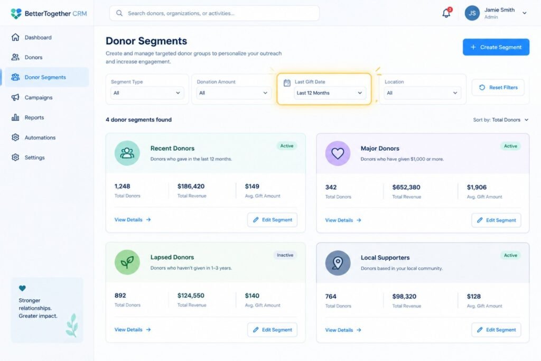Viewport: 541px width, 361px height.
Task: Click the Dashboard home icon
Action: pos(15,38)
